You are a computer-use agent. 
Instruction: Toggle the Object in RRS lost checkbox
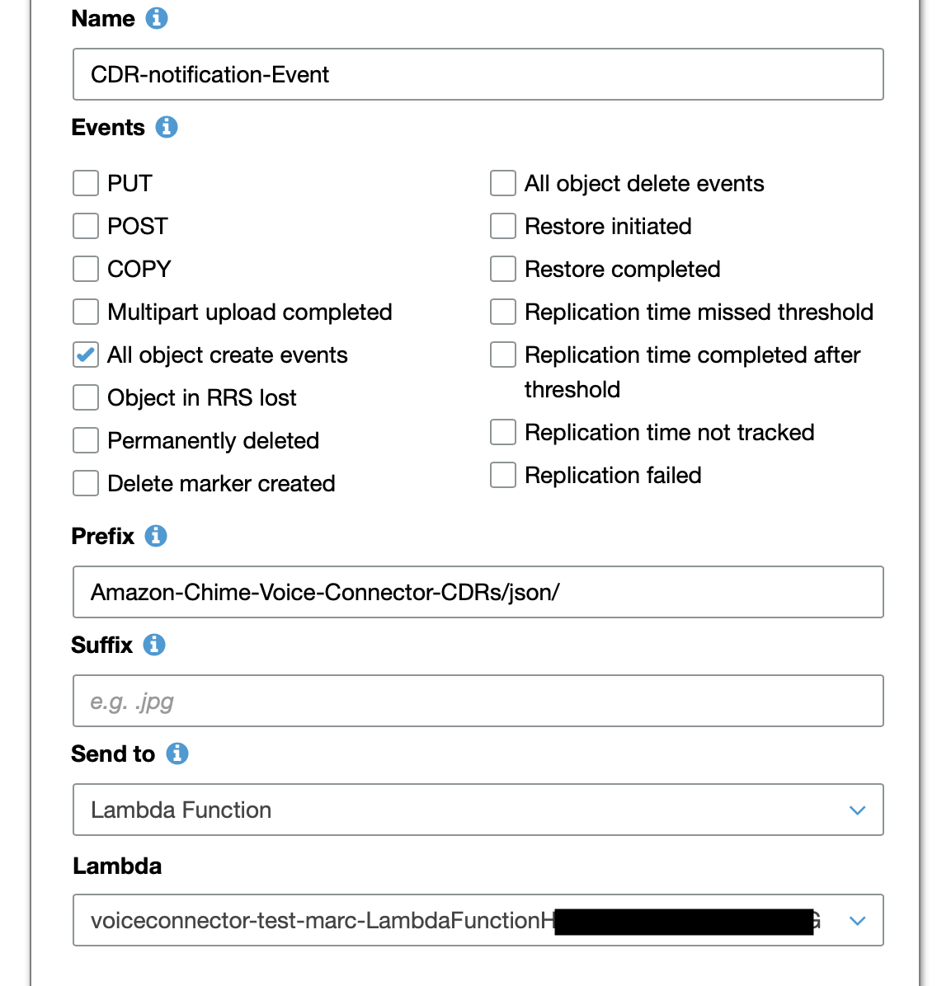[86, 397]
